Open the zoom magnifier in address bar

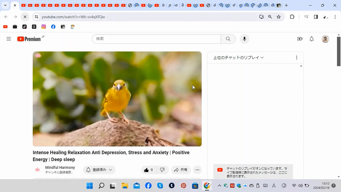[x=270, y=17]
